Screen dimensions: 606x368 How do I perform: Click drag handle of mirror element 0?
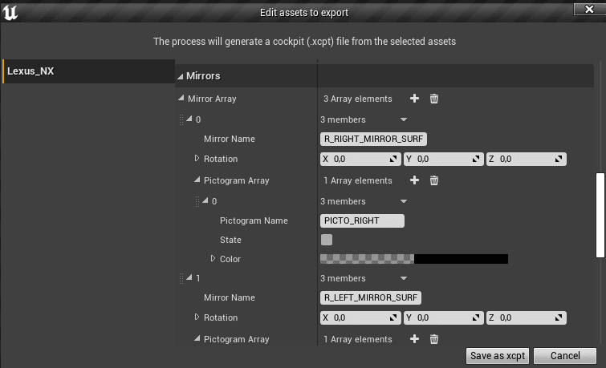coord(181,119)
